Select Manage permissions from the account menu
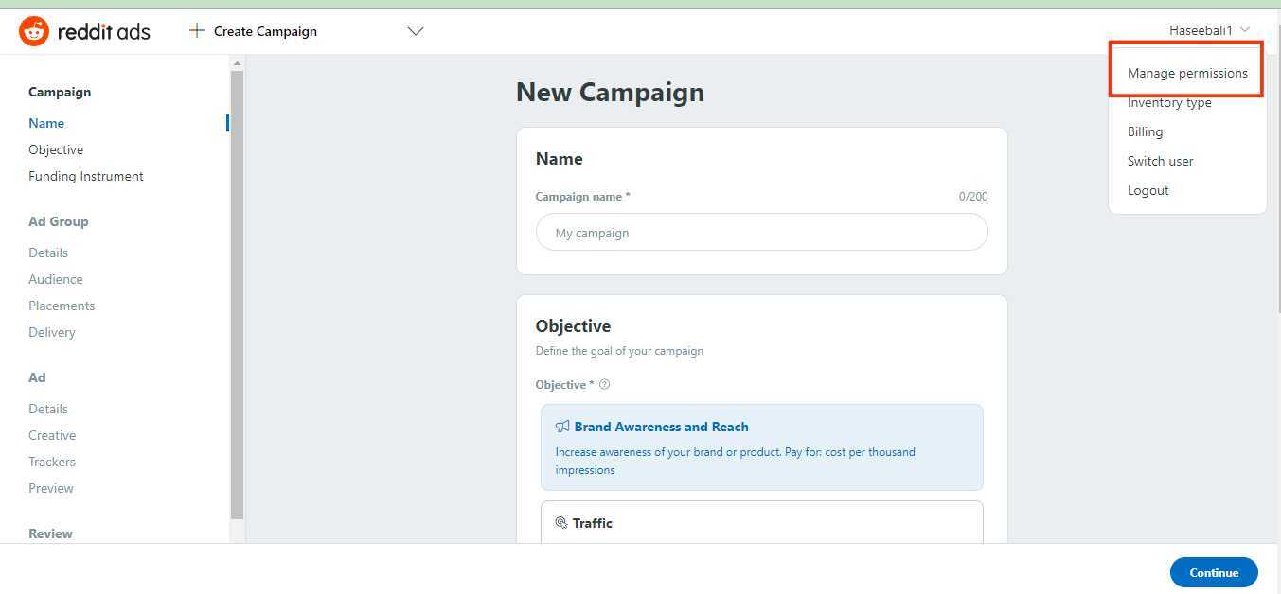The height and width of the screenshot is (594, 1281). tap(1187, 73)
